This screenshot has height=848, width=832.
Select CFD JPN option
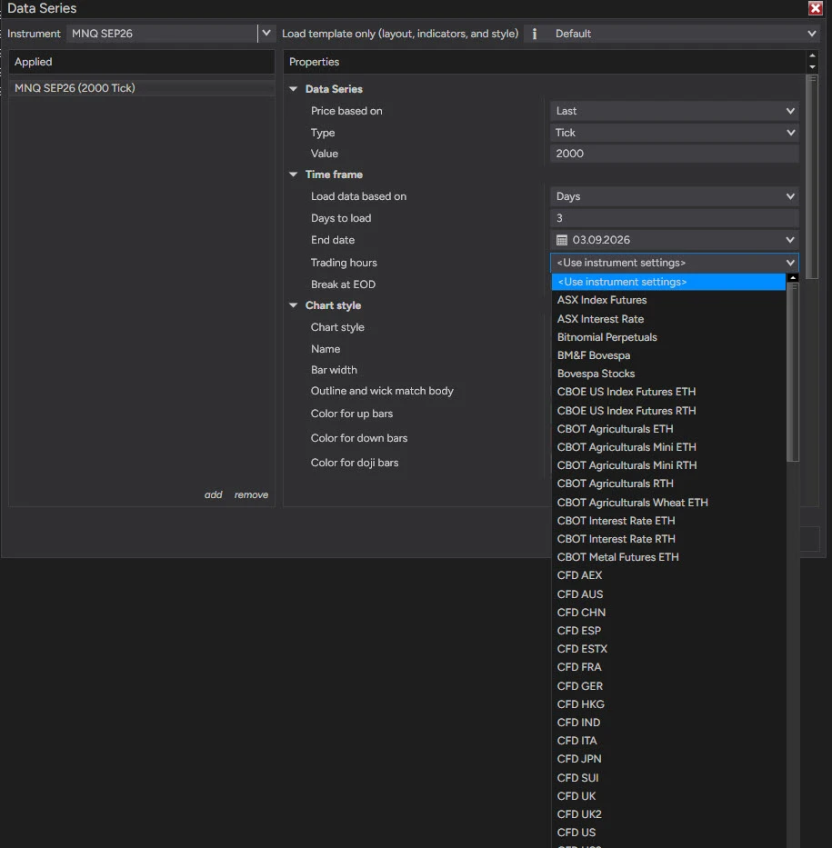[668, 759]
